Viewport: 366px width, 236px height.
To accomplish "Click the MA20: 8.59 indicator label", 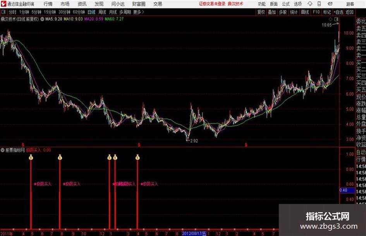I will (x=94, y=19).
